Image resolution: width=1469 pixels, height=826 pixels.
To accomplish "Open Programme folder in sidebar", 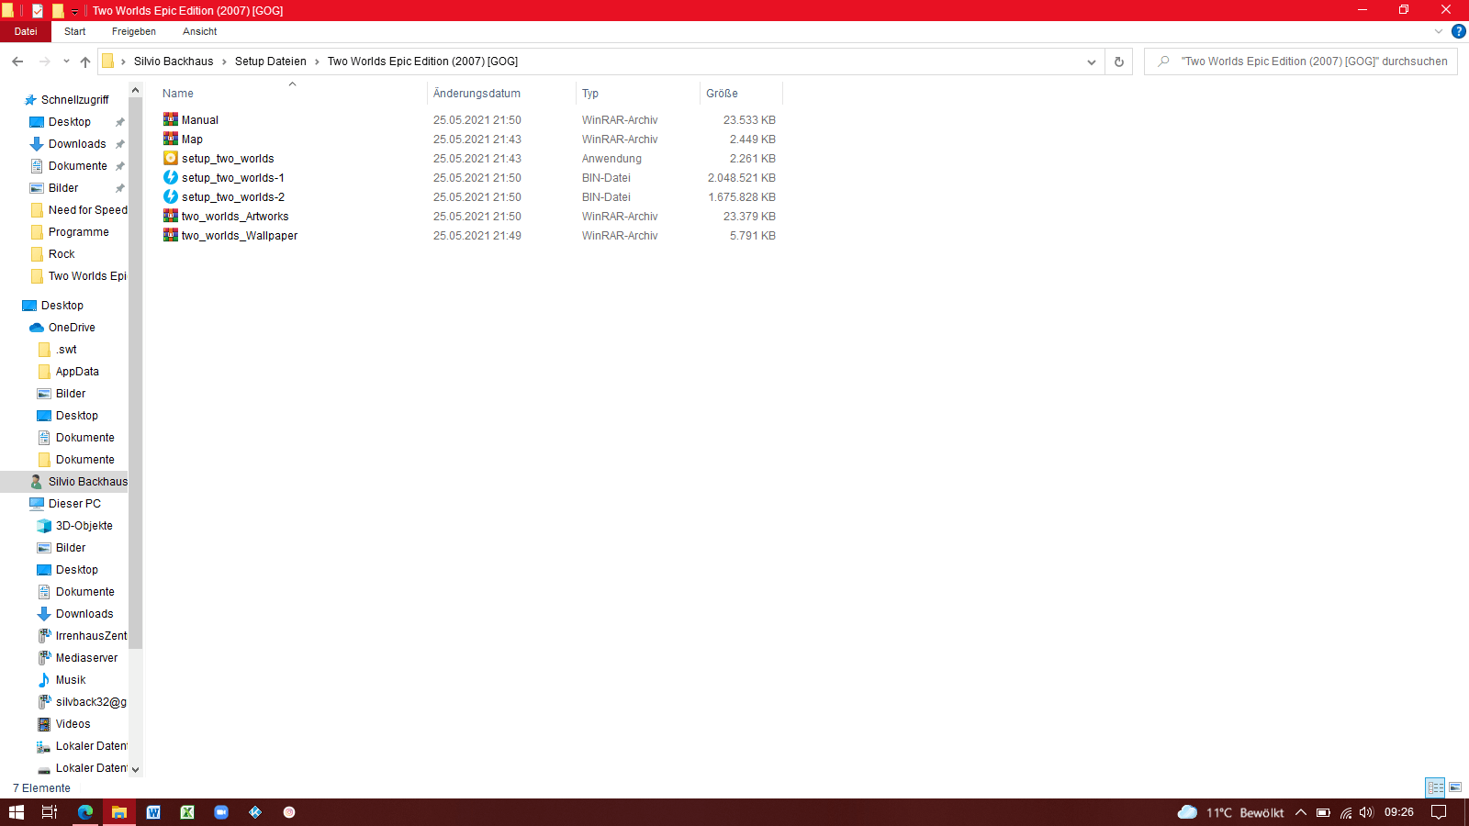I will coord(78,232).
